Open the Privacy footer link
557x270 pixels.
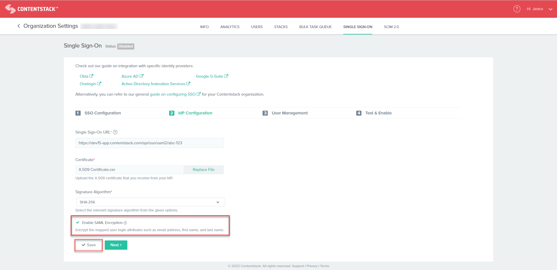[x=312, y=266]
